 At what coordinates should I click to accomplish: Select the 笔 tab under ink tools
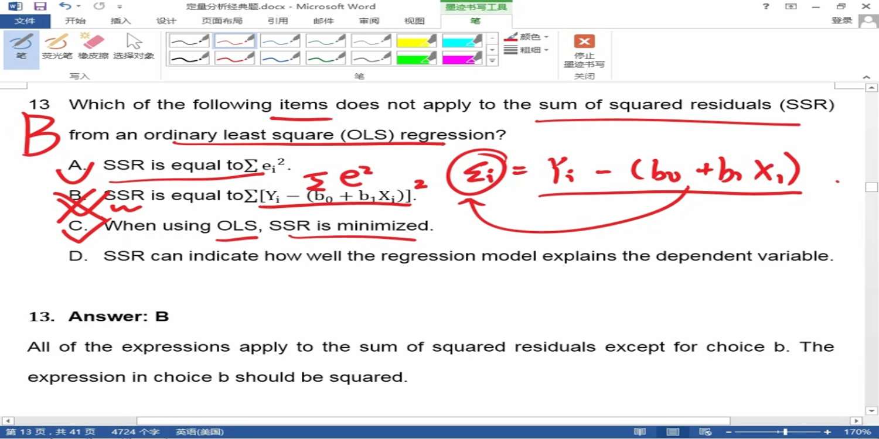tap(475, 21)
